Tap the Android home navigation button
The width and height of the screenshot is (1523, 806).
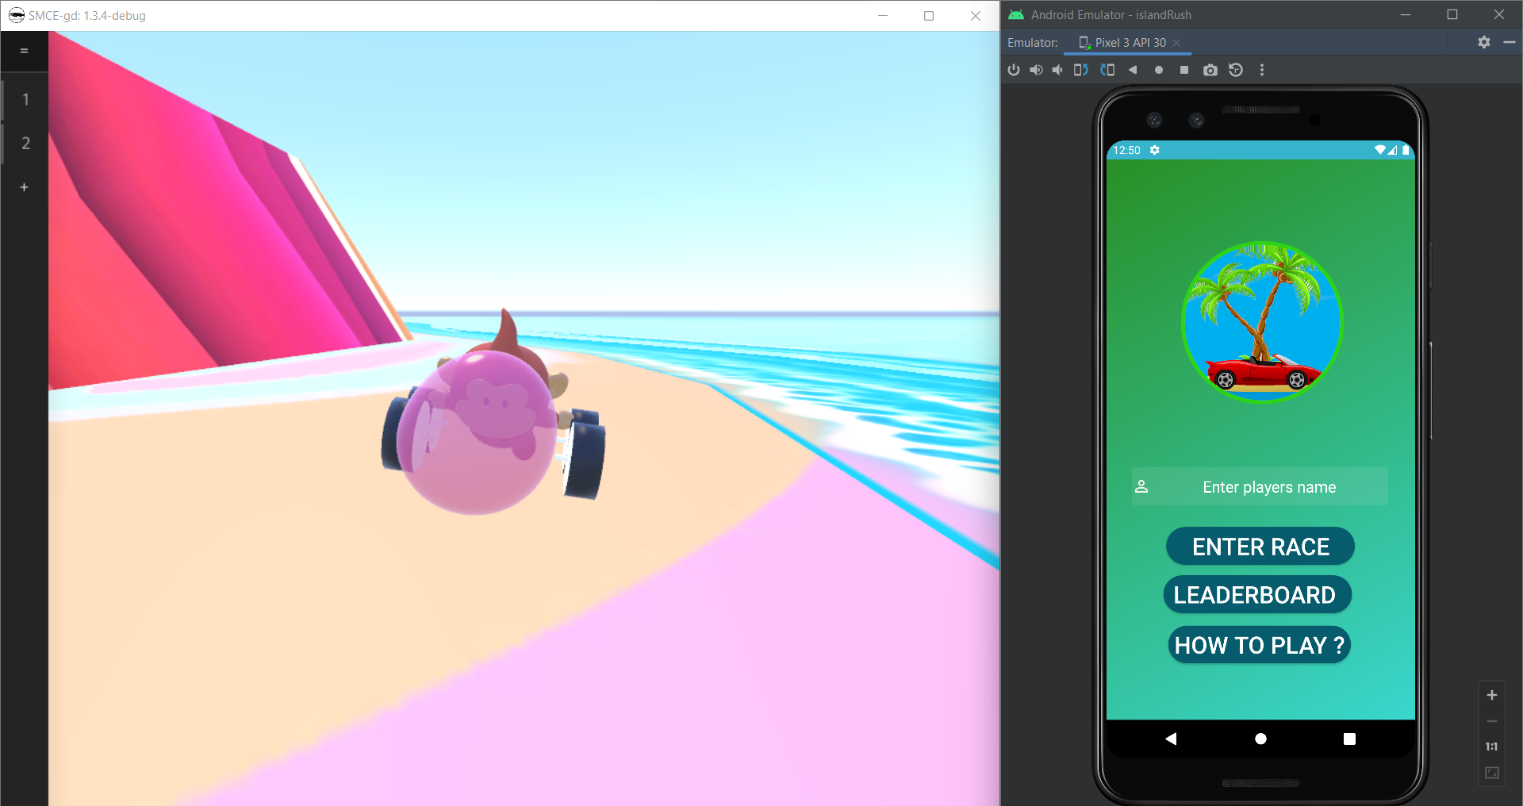(1260, 739)
